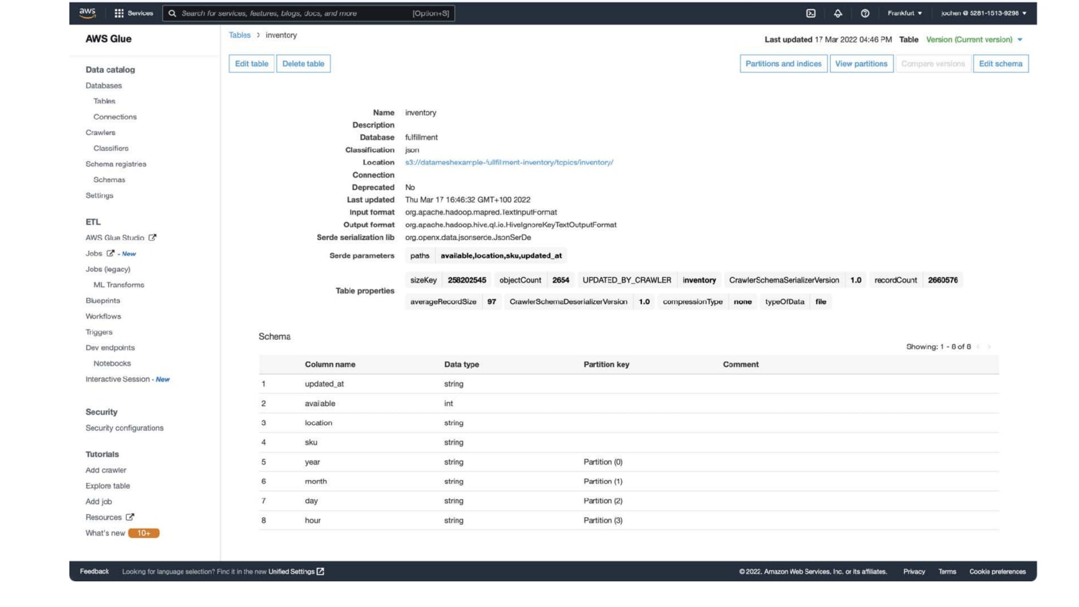Open the Explore table tutorial

click(108, 486)
